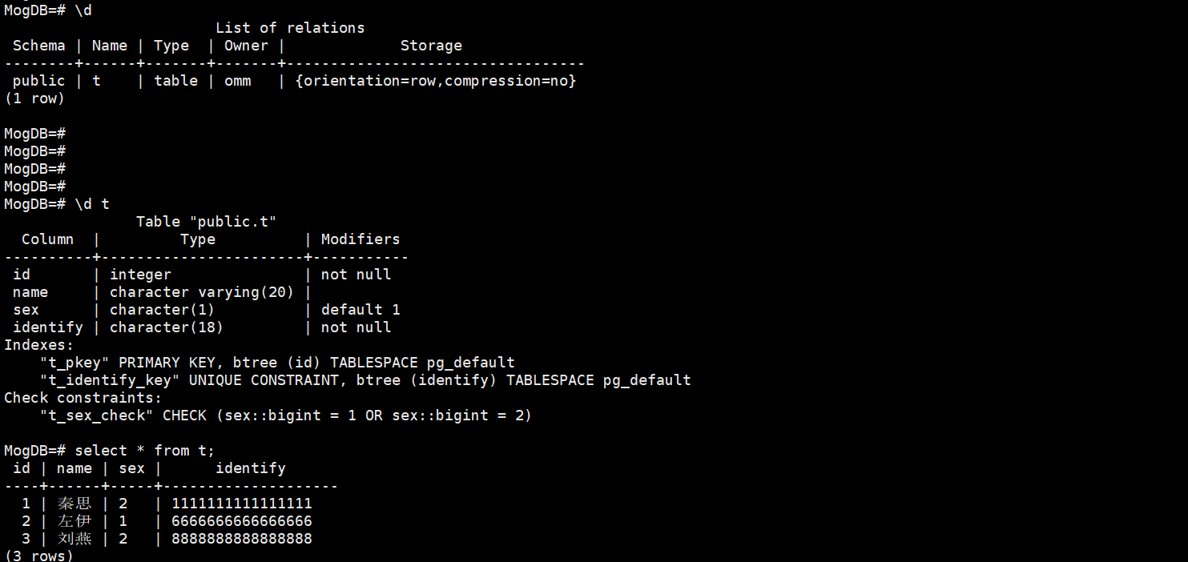Click the orientation=row,compression=no storage value

(x=436, y=81)
